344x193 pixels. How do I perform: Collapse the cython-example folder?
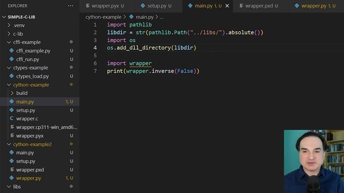9,85
